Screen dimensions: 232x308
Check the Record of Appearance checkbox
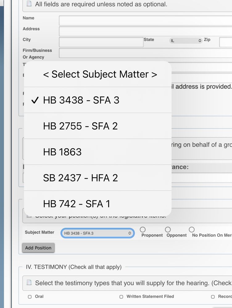click(x=213, y=296)
